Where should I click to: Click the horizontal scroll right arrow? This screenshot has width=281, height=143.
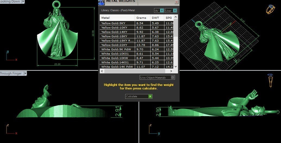tap(171, 71)
